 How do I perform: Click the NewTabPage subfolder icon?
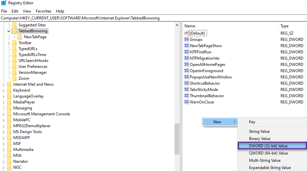[x=20, y=37]
